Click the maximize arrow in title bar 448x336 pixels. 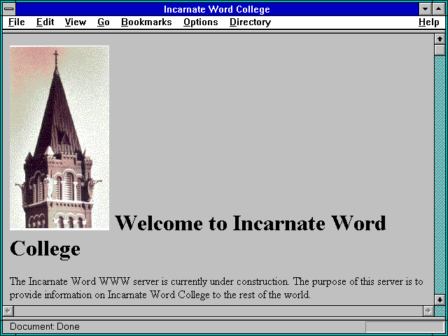pyautogui.click(x=439, y=9)
